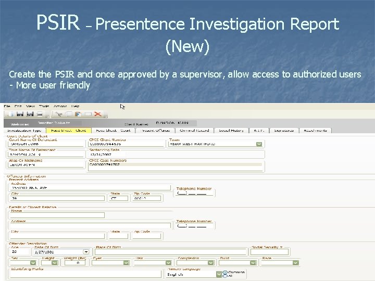
Task: Click the red X Delete toolbar icon
Action: click(x=97, y=114)
